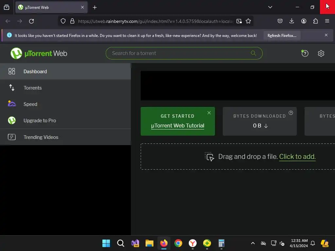Open File Explorer from the taskbar

149,243
